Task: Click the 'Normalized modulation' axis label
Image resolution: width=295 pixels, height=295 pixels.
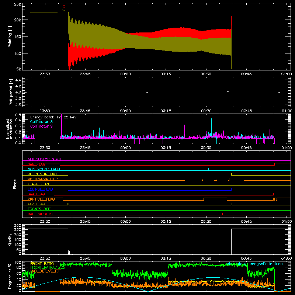Action: pyautogui.click(x=9, y=129)
